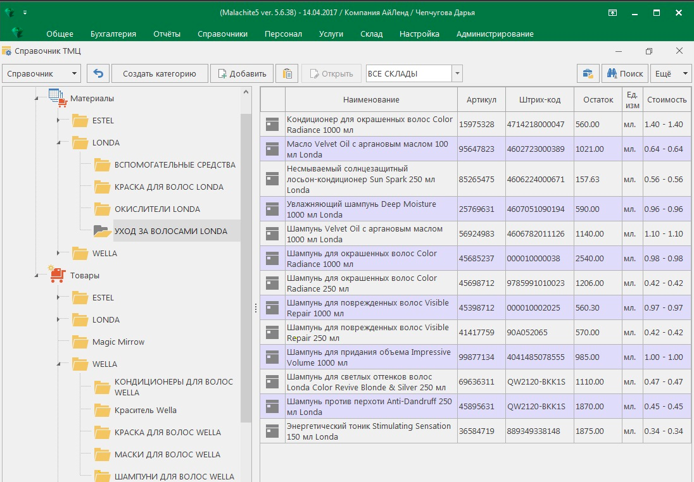The image size is (694, 482).
Task: Click the Создать категорию button
Action: [160, 73]
